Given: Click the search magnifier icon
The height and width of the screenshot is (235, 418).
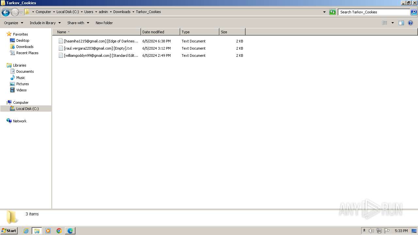Looking at the screenshot, I should click(x=414, y=12).
